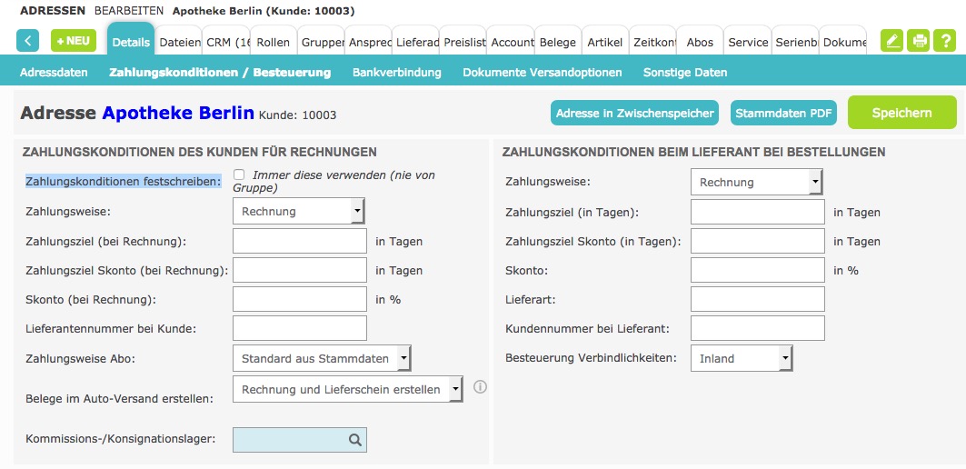Open customer Zahlungsweise dropdown
This screenshot has height=469, width=966.
299,211
